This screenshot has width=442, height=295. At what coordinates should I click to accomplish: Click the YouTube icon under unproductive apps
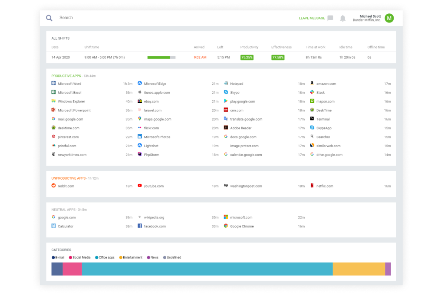pyautogui.click(x=139, y=186)
